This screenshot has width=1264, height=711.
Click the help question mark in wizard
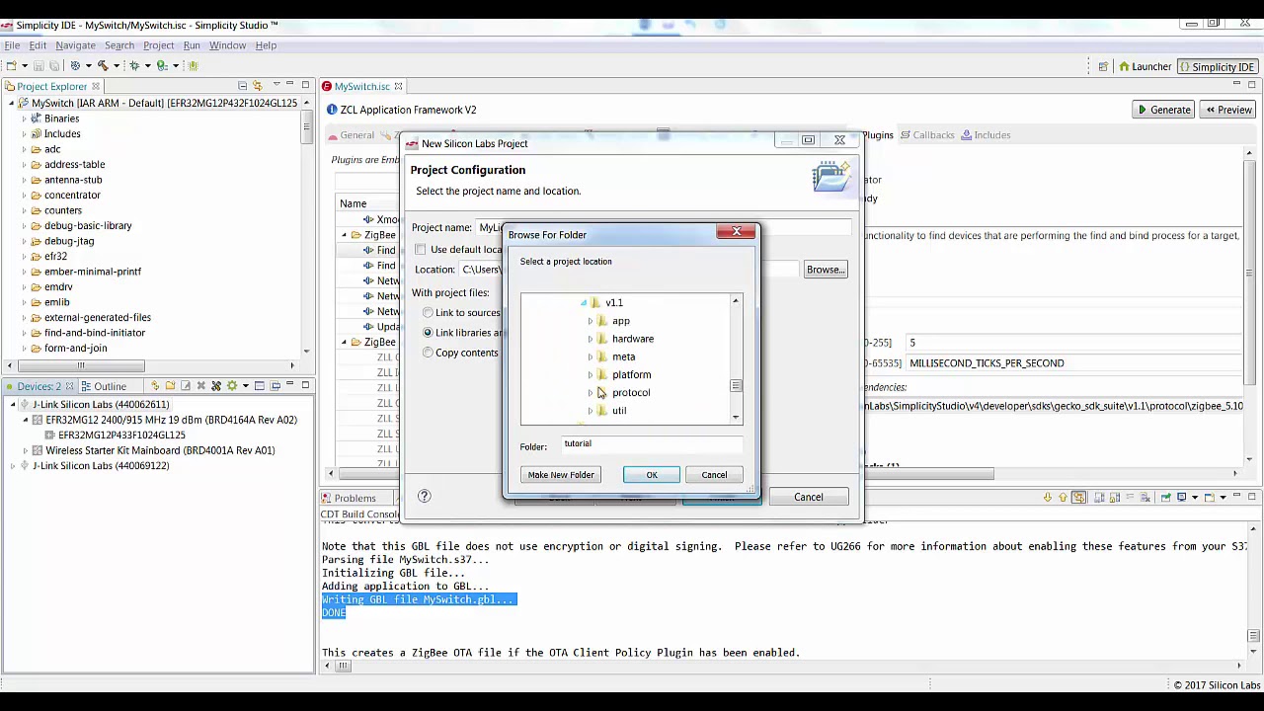tap(425, 497)
